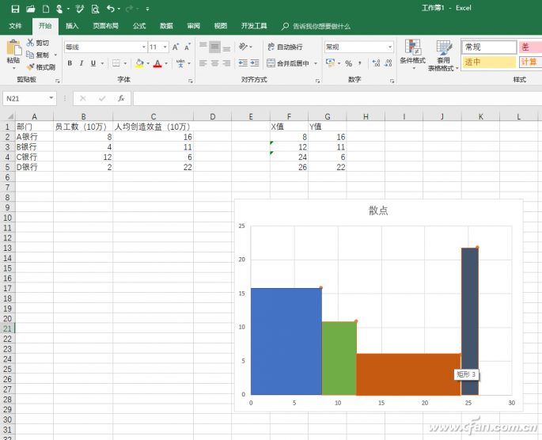Select the blue rectangle in chart
Image resolution: width=542 pixels, height=440 pixels.
286,342
